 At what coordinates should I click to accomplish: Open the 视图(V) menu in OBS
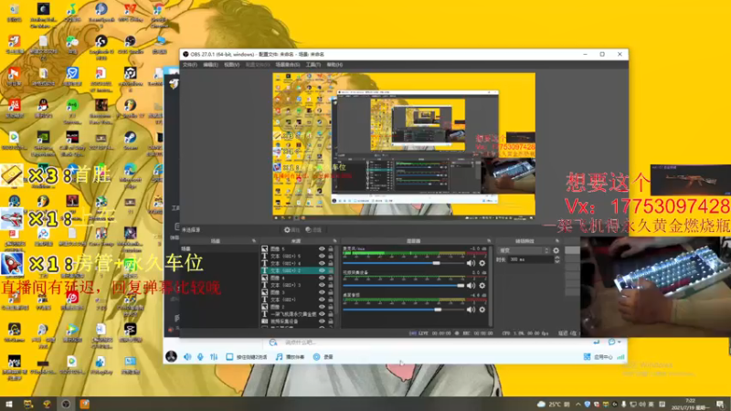[x=232, y=65]
